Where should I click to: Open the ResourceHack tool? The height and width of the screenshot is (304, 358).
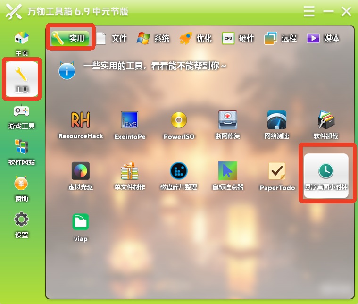[x=81, y=125]
